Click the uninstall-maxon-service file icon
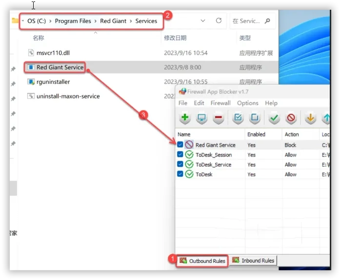Viewport: 341px width, 280px height. pos(31,96)
